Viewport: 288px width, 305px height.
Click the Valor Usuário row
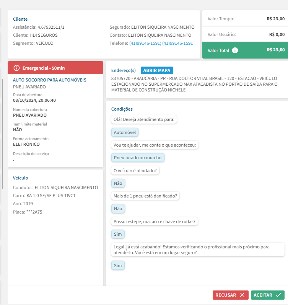point(245,34)
